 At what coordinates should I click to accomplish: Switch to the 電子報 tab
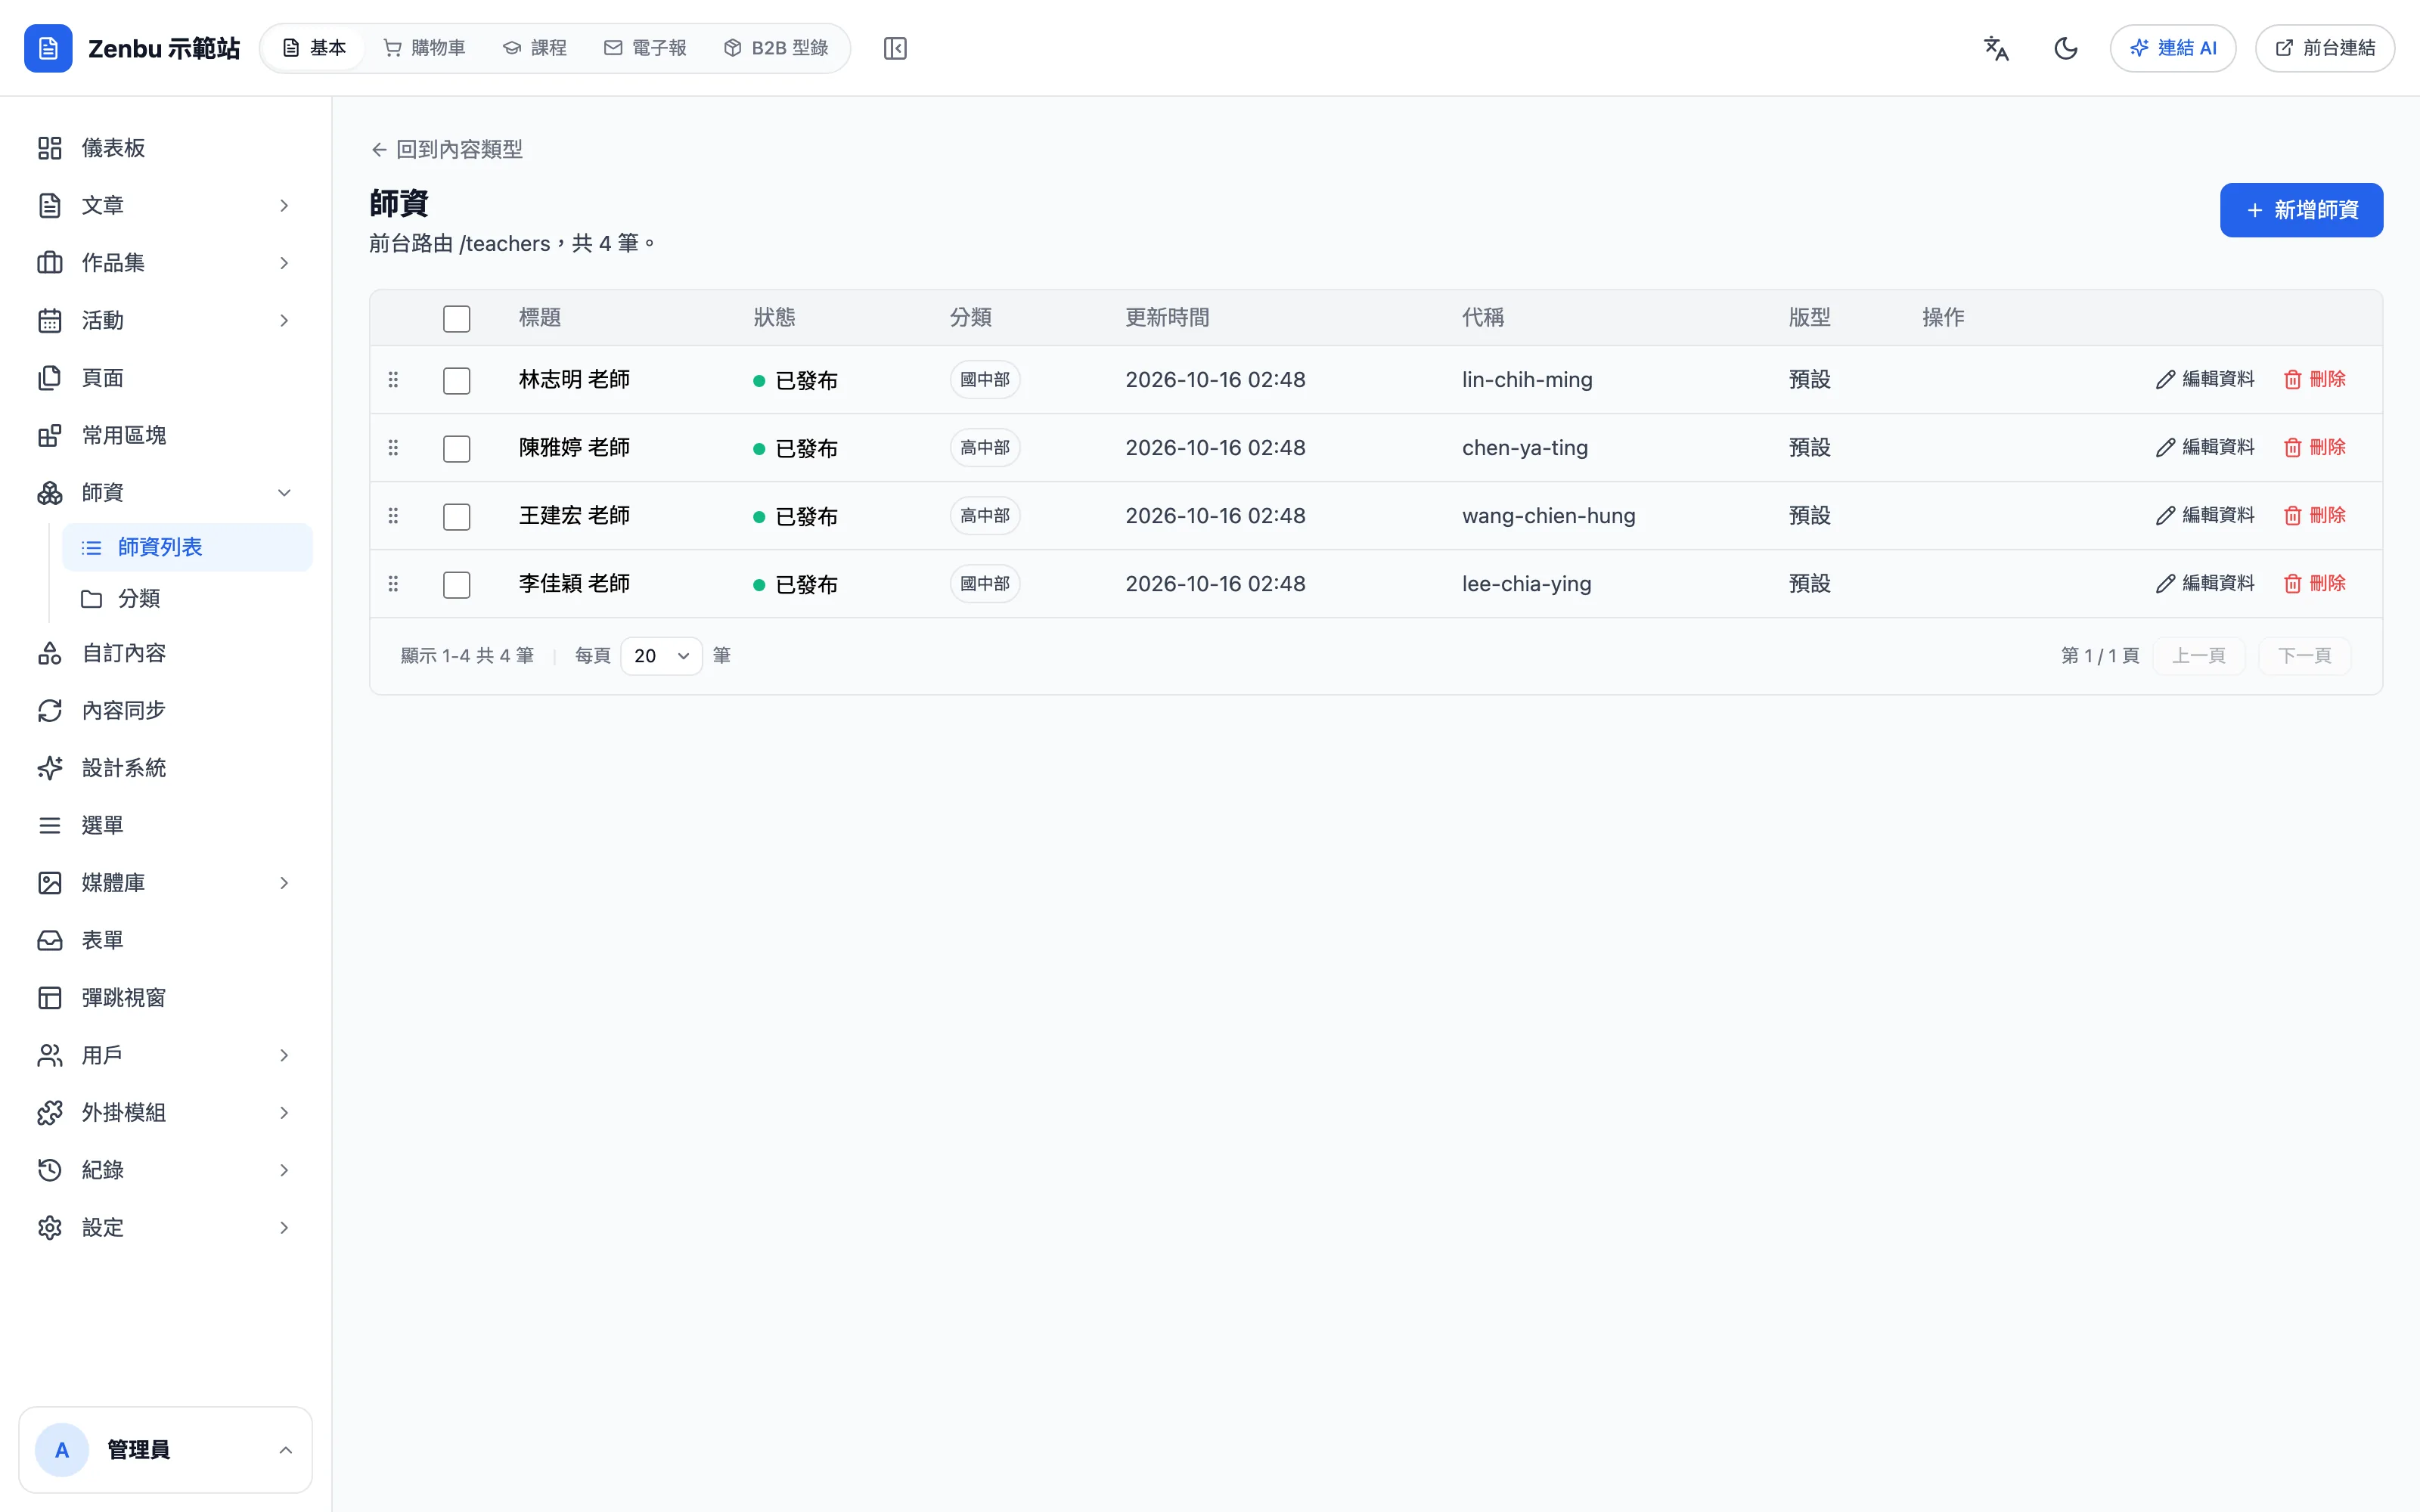(x=645, y=48)
